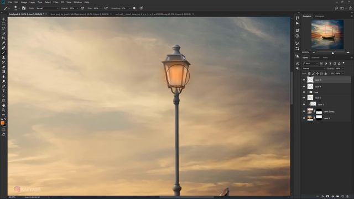Image resolution: width=354 pixels, height=199 pixels.
Task: Switch to the Paths tab
Action: (x=325, y=57)
